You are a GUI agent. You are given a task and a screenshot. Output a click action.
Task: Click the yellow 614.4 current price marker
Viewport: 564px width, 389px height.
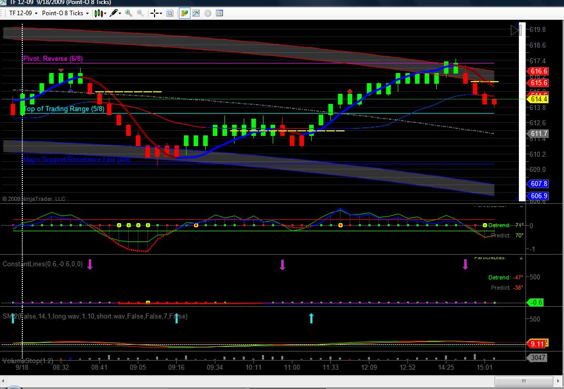tap(538, 99)
